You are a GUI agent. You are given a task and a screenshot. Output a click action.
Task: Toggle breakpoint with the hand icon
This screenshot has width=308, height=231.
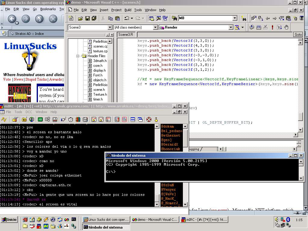pyautogui.click(x=286, y=27)
